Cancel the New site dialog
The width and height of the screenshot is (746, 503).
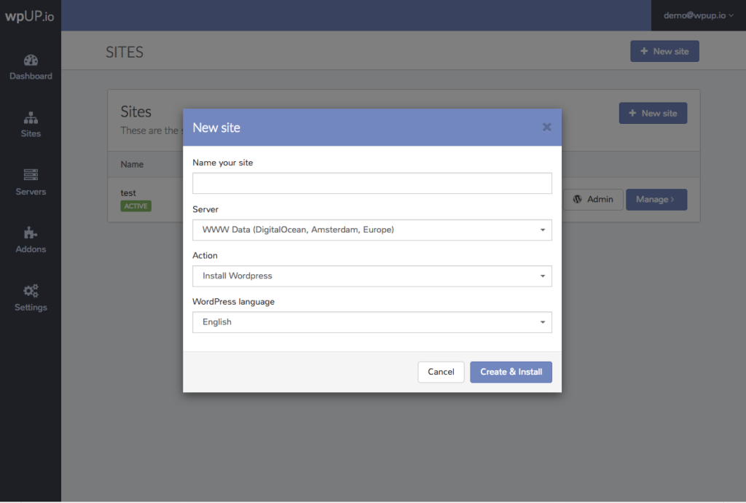(x=441, y=372)
